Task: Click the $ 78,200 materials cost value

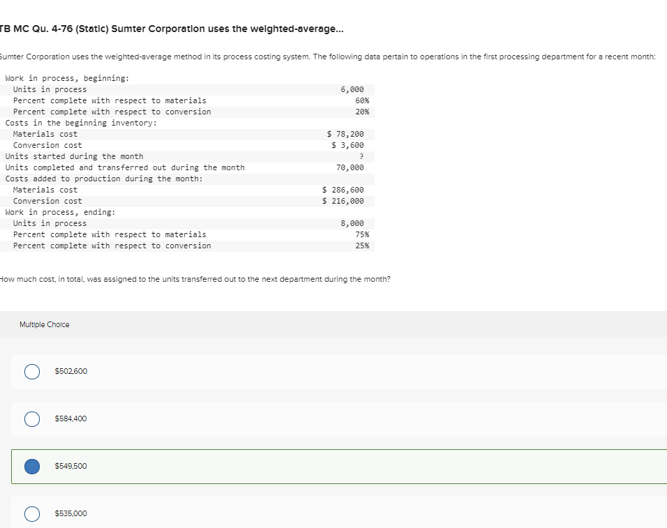Action: [345, 134]
